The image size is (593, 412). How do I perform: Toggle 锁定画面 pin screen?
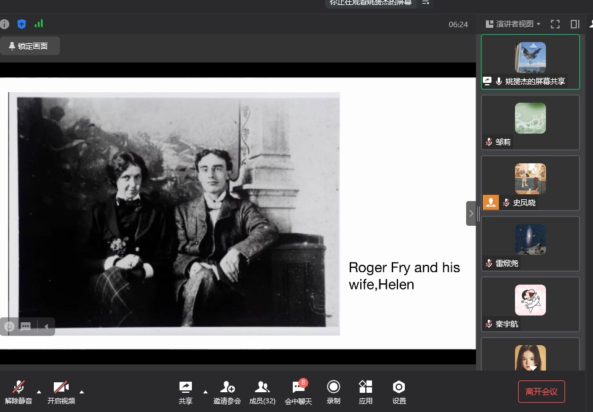tap(28, 46)
